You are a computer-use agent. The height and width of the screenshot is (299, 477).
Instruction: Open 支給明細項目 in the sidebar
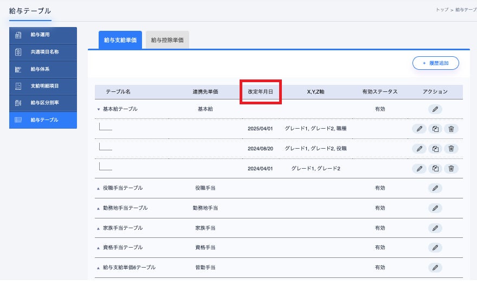[x=43, y=86]
